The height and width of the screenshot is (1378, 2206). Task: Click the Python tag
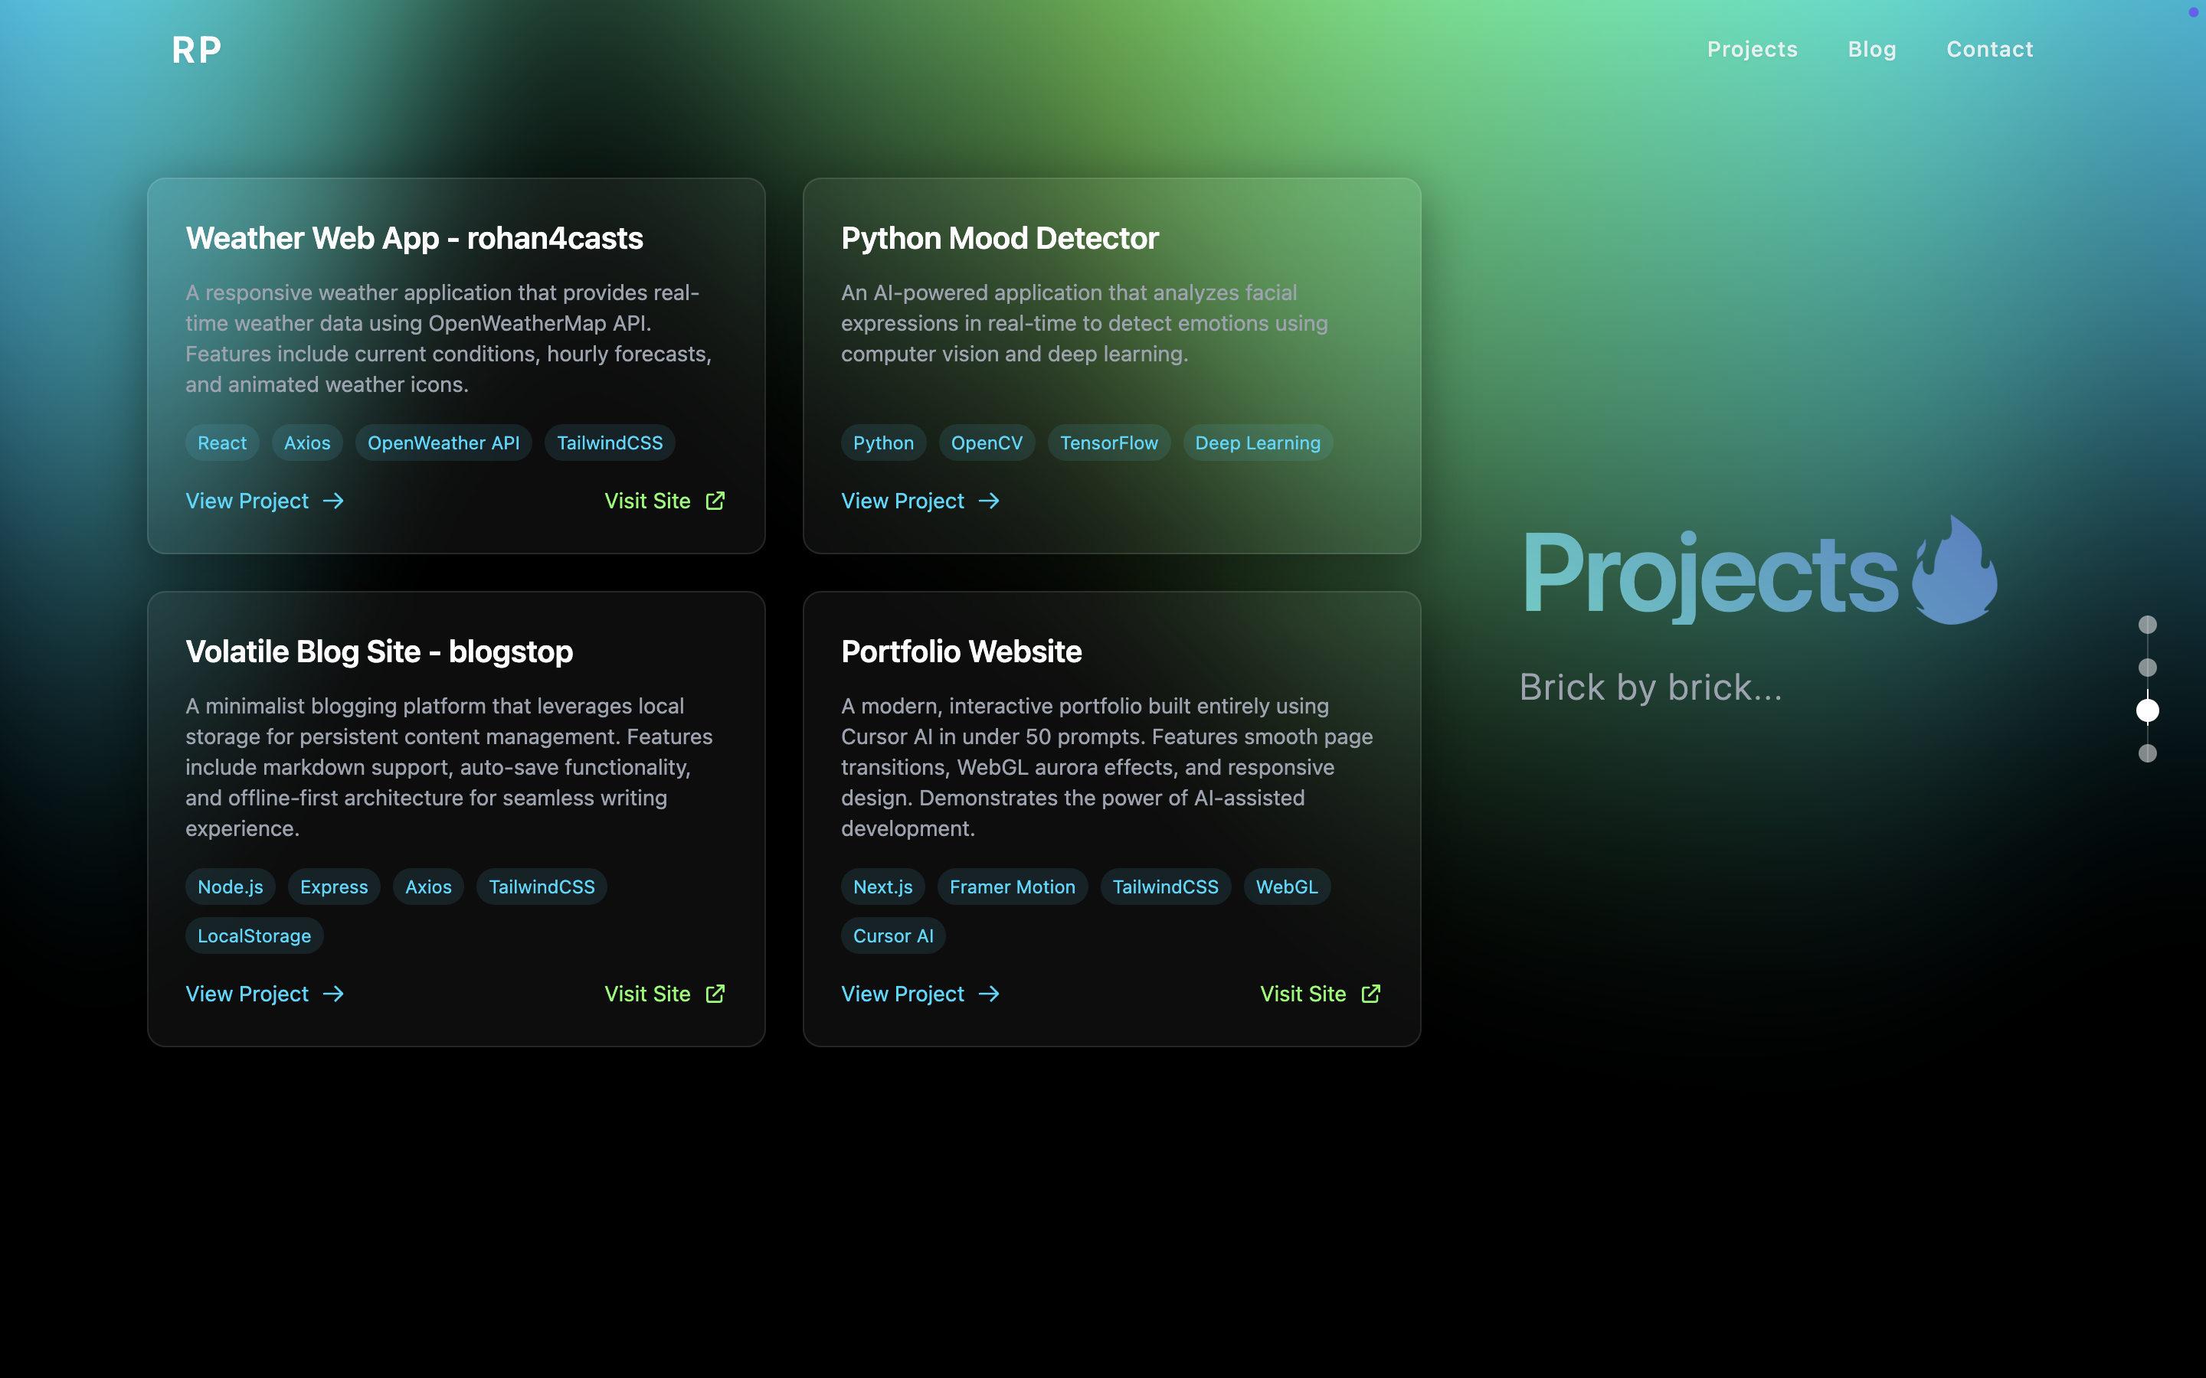[883, 443]
